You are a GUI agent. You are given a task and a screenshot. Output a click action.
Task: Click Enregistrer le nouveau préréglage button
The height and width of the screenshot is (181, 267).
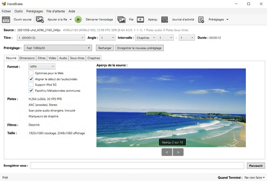coord(139,48)
